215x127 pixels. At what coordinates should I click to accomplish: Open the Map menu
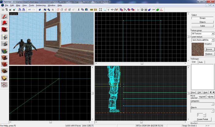click(18, 5)
